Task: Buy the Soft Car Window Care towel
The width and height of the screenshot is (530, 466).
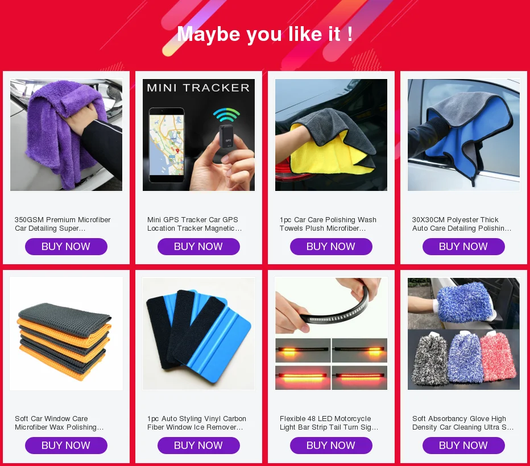Action: pyautogui.click(x=66, y=446)
